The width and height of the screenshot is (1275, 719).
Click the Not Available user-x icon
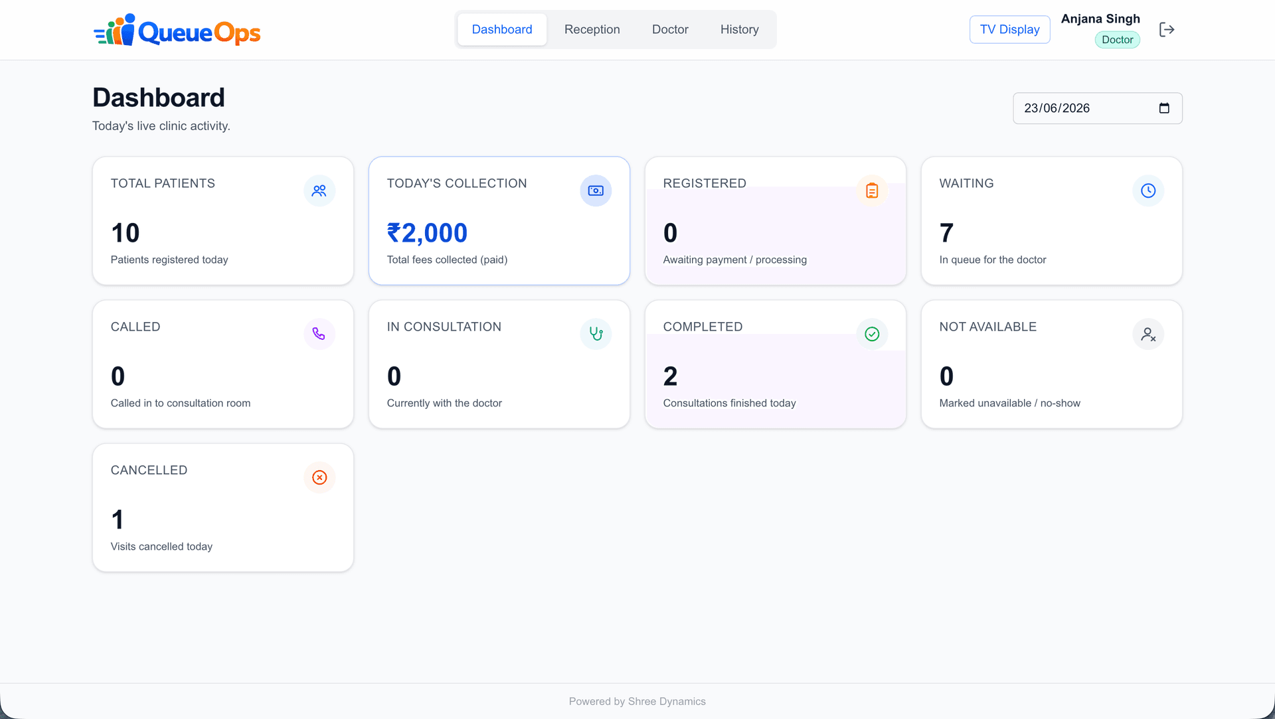[1148, 334]
